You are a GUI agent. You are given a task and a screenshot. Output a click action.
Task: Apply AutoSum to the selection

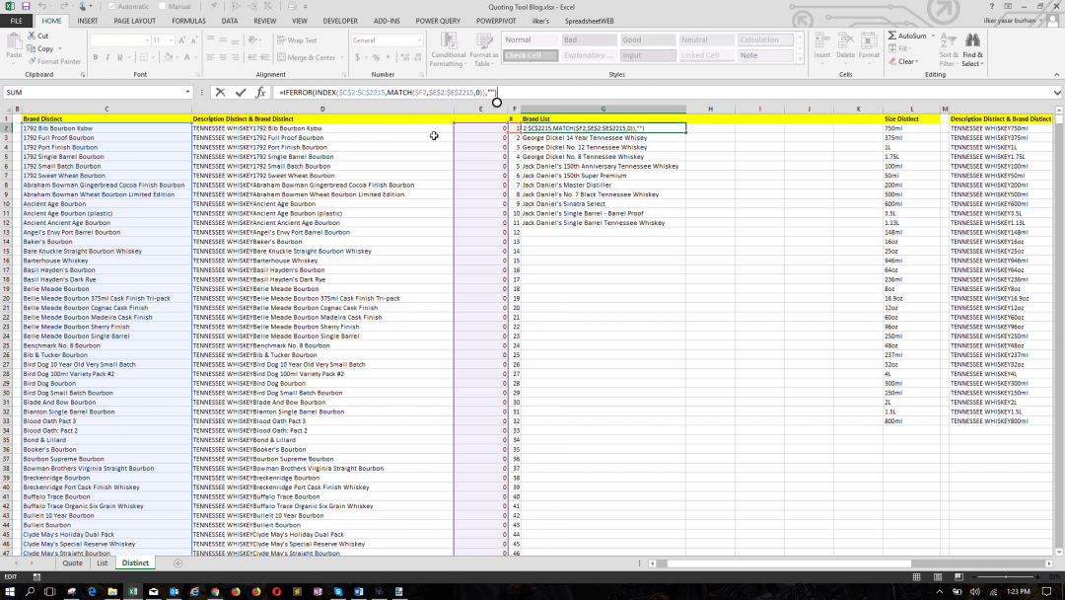tap(912, 37)
